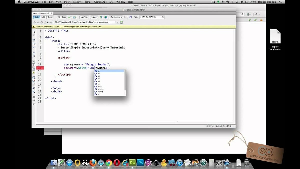This screenshot has width=300, height=169.
Task: Open Cyberduck from the Dock
Action: 164,163
